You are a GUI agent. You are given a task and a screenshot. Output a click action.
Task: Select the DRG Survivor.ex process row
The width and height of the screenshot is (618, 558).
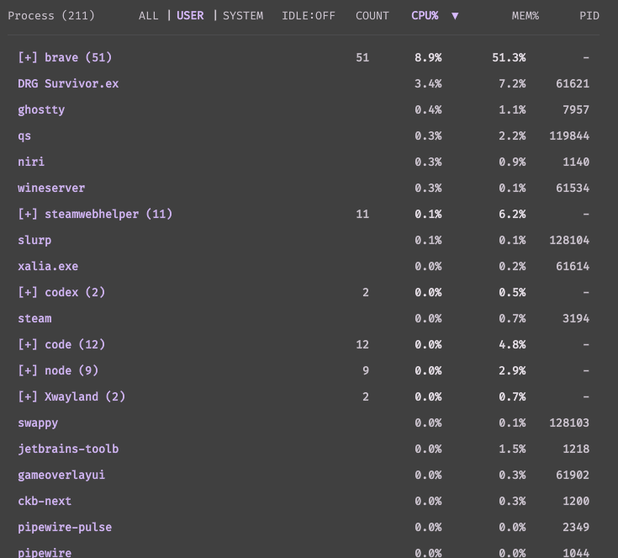[304, 83]
